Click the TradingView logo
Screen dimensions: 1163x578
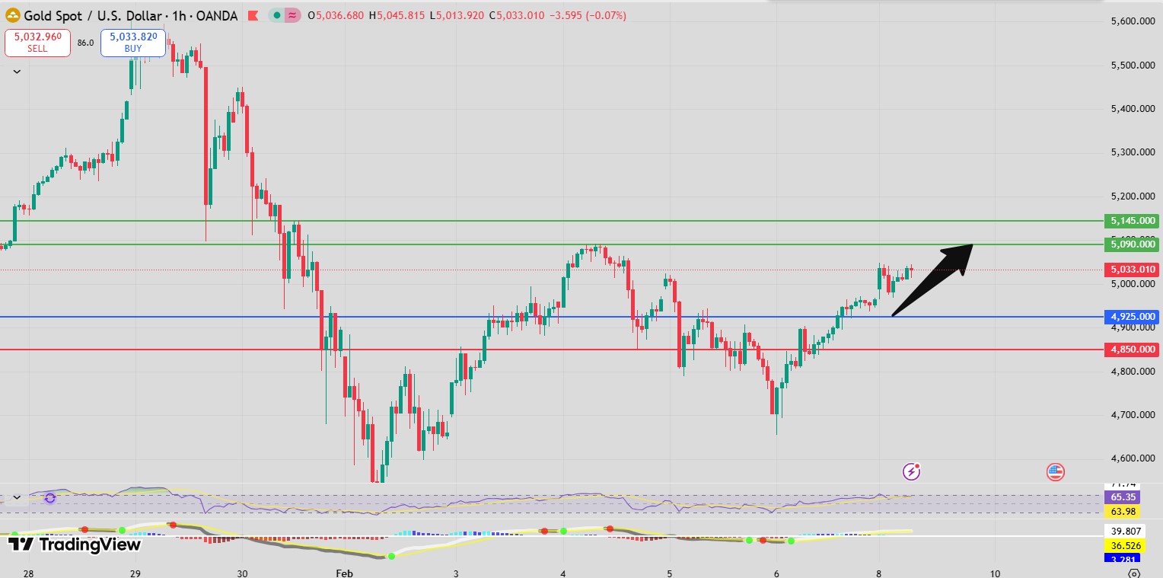tap(75, 544)
